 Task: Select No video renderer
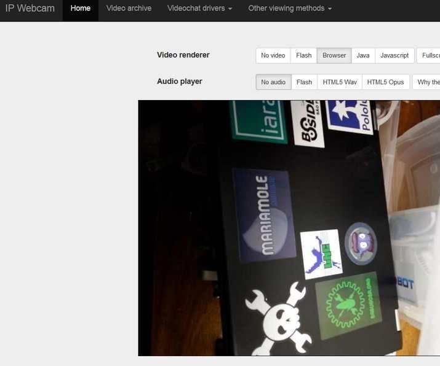point(273,55)
